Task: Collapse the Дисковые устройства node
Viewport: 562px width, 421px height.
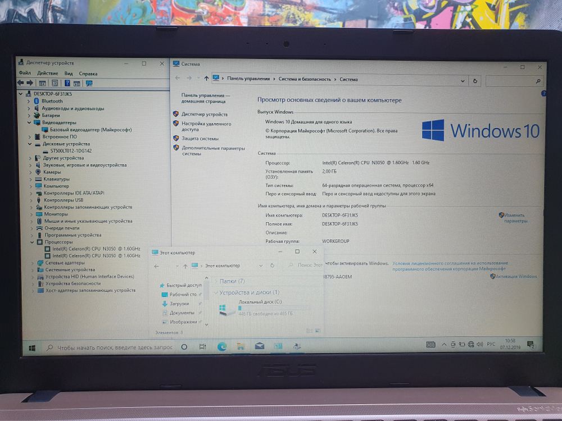Action: 30,144
